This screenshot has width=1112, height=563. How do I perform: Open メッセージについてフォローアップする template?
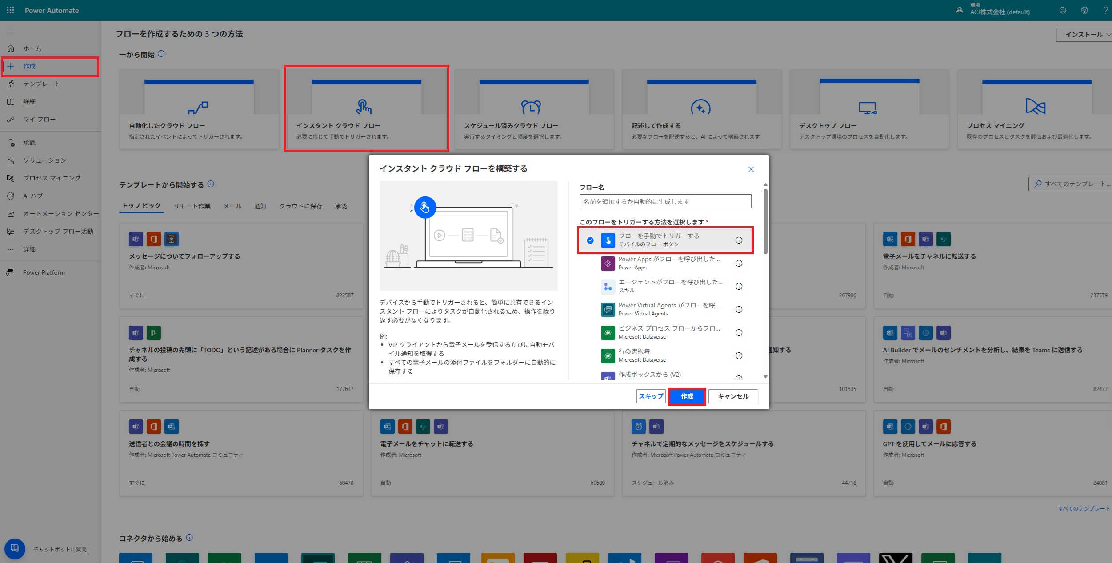click(x=241, y=266)
